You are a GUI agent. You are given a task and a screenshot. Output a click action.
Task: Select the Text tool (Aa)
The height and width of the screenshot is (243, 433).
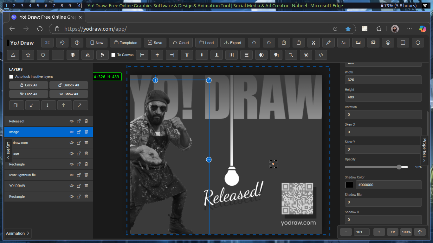tap(343, 42)
